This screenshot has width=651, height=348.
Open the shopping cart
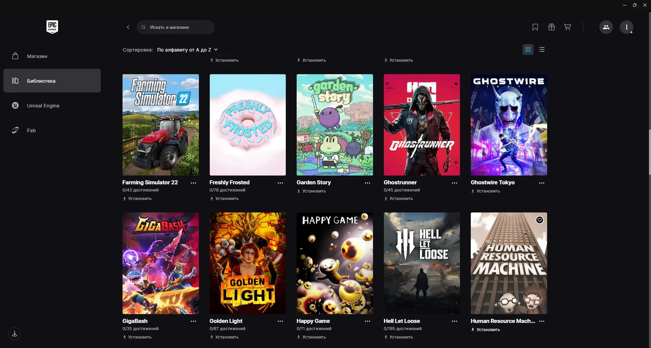(x=568, y=27)
